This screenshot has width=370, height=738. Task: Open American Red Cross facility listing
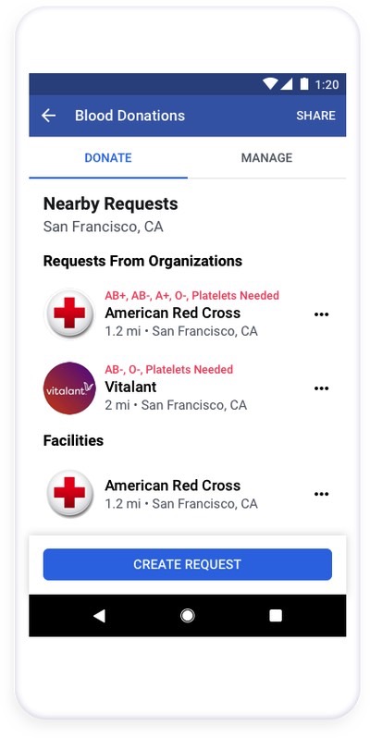click(188, 494)
